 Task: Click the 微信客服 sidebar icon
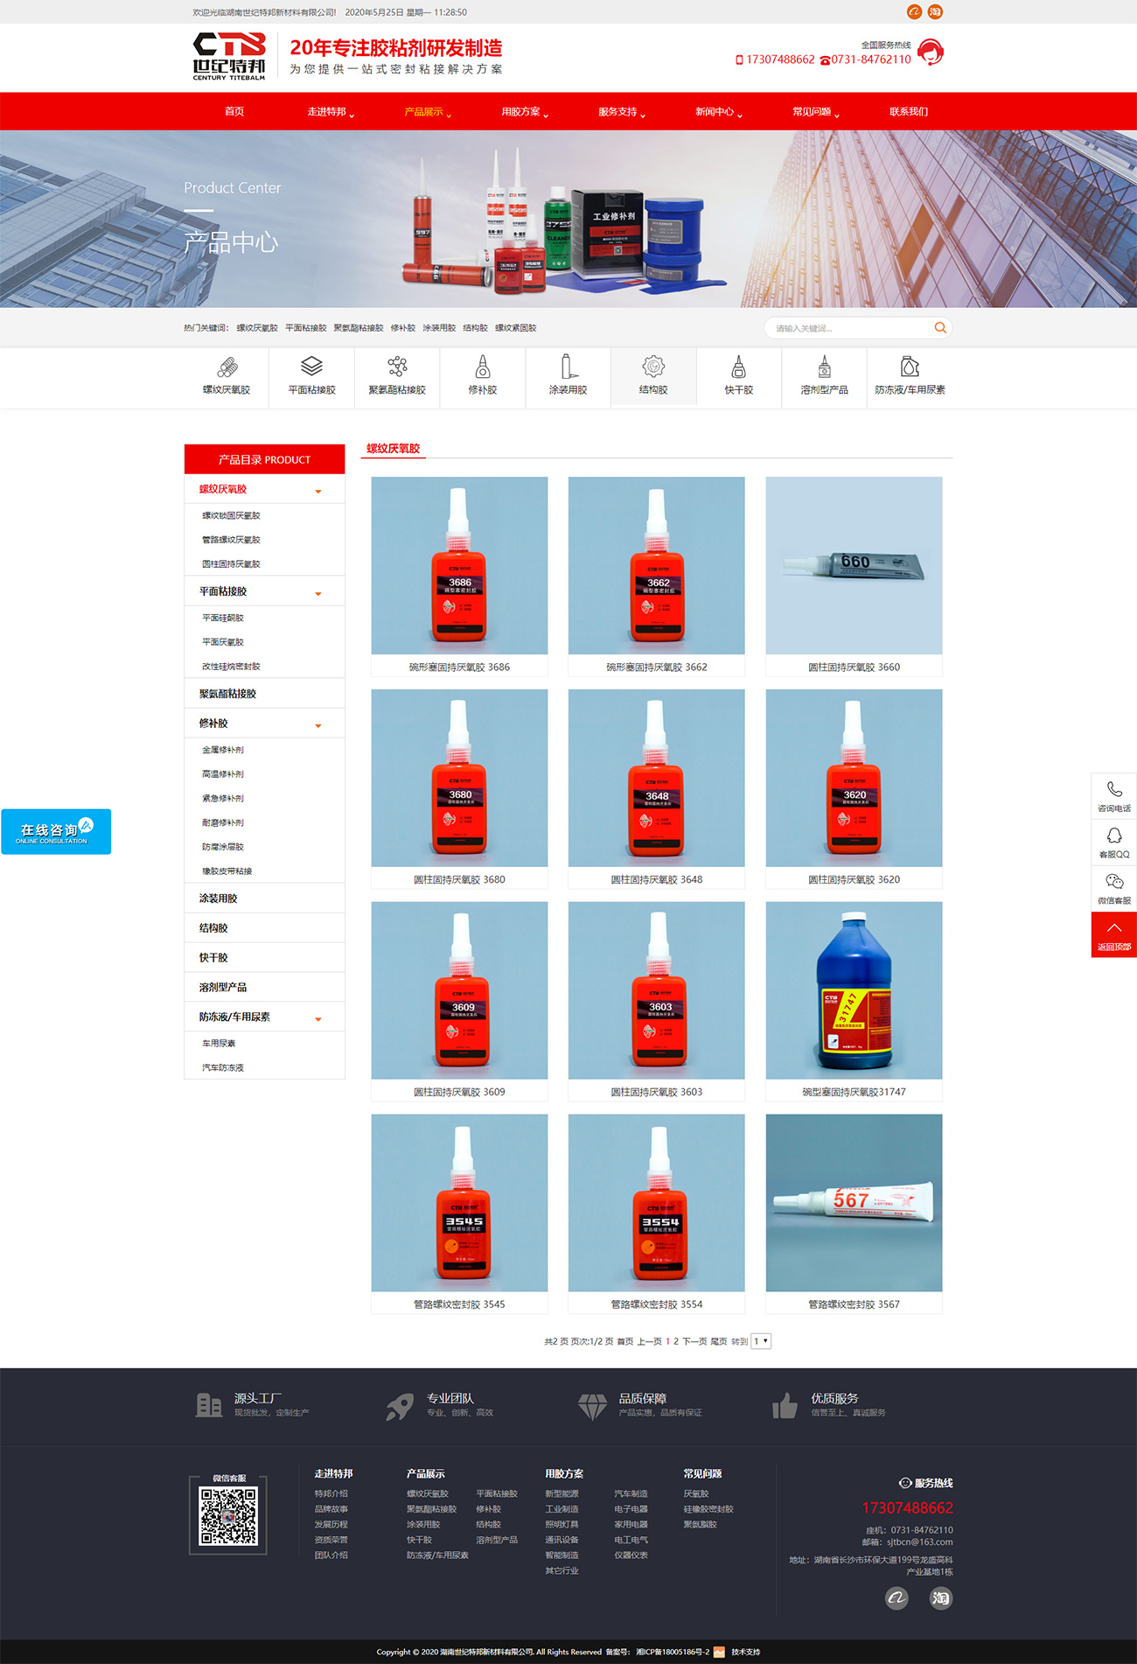(x=1113, y=883)
